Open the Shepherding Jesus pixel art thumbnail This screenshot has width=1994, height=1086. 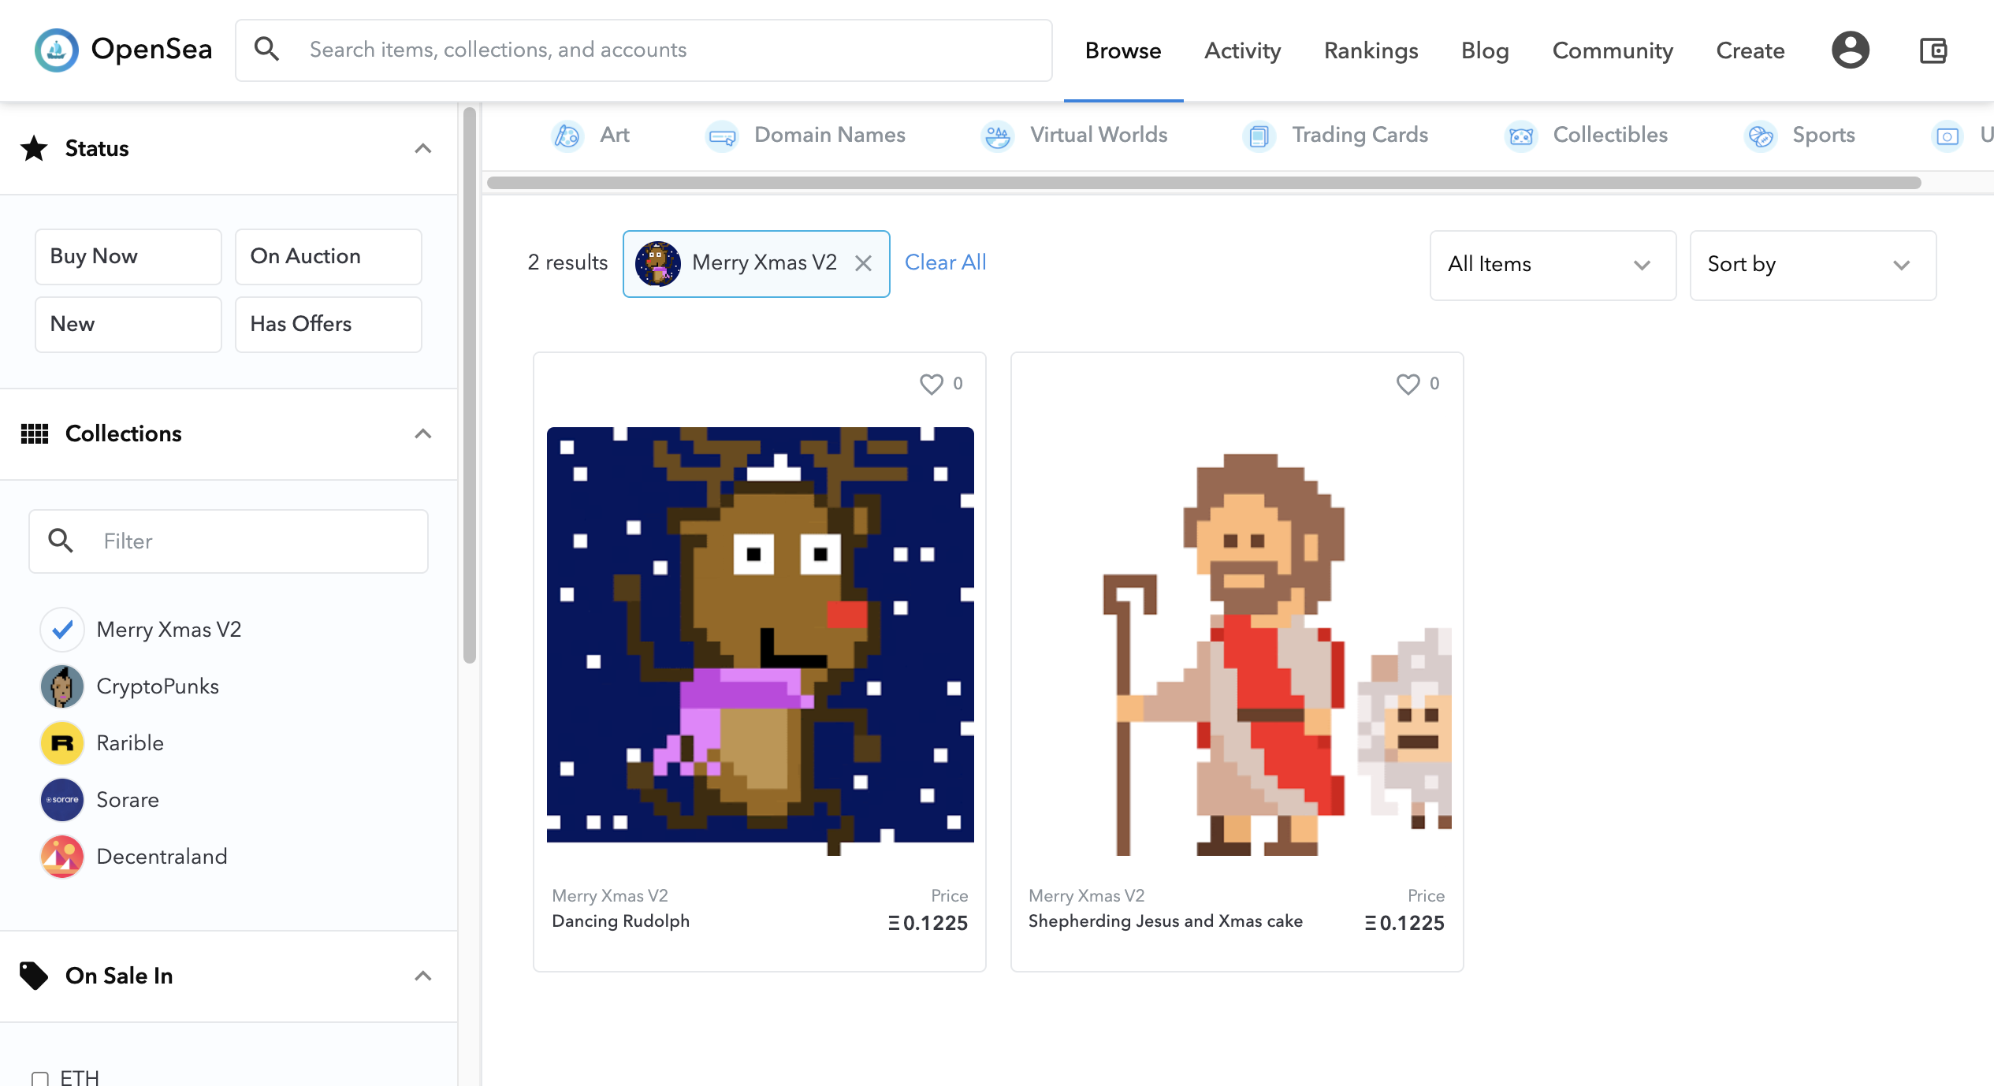point(1237,642)
